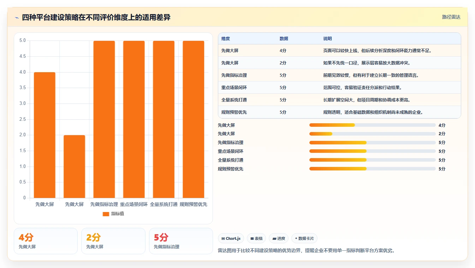Click the 维度 column header
Screen dimensions: 475x268
[226, 39]
